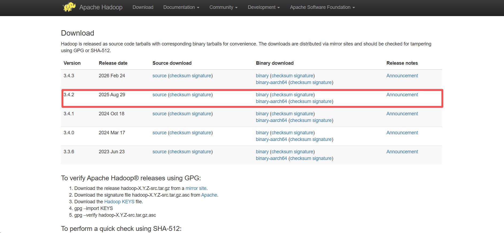Open the 3.3.6 release Announcement
The width and height of the screenshot is (504, 233).
coord(402,152)
